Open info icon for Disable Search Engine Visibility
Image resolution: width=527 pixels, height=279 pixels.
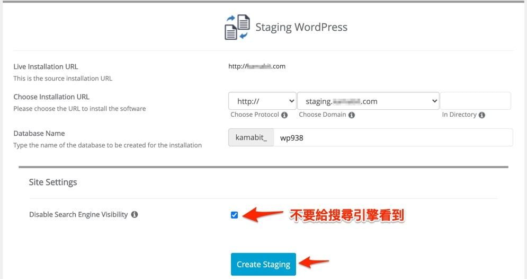[x=135, y=215]
